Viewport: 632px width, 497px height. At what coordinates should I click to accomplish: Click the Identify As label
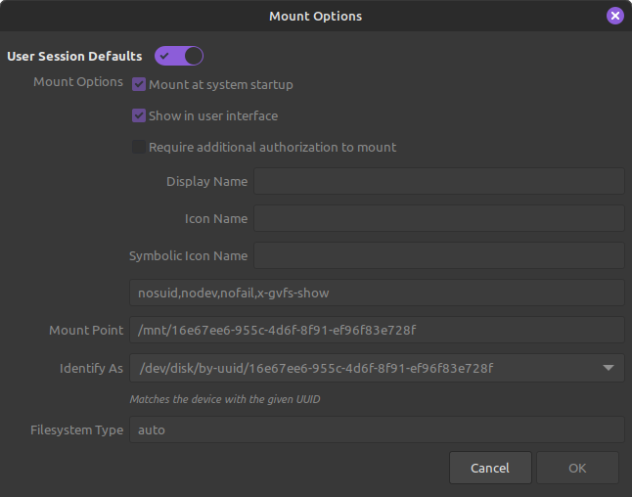[91, 369]
